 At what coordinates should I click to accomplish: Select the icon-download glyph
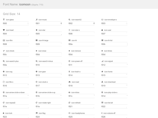[102, 82]
